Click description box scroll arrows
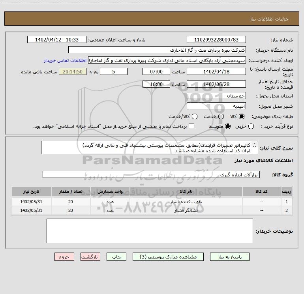304x294 pixels. point(254,145)
